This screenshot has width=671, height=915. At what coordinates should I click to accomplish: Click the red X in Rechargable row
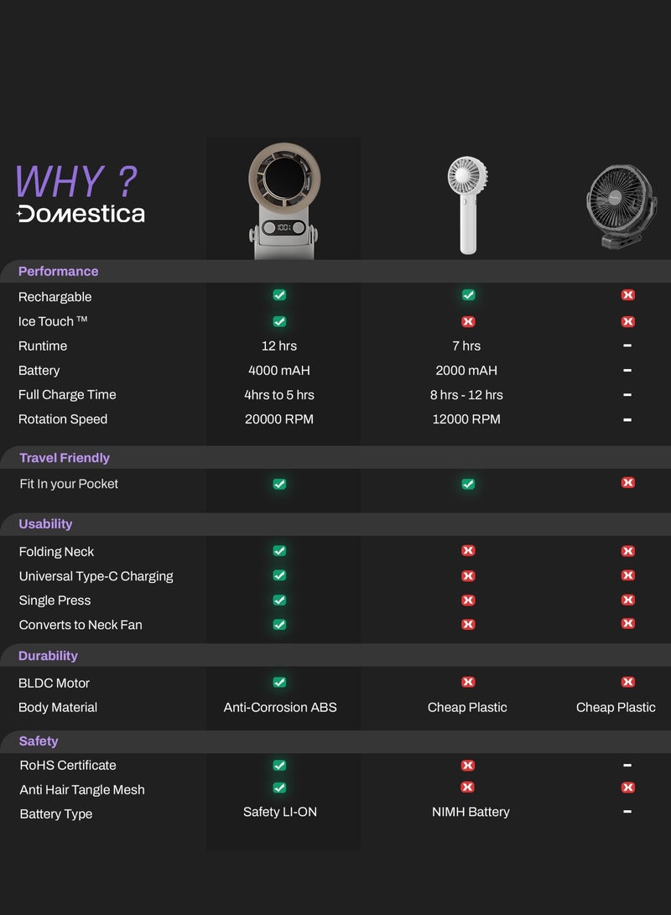tap(627, 295)
